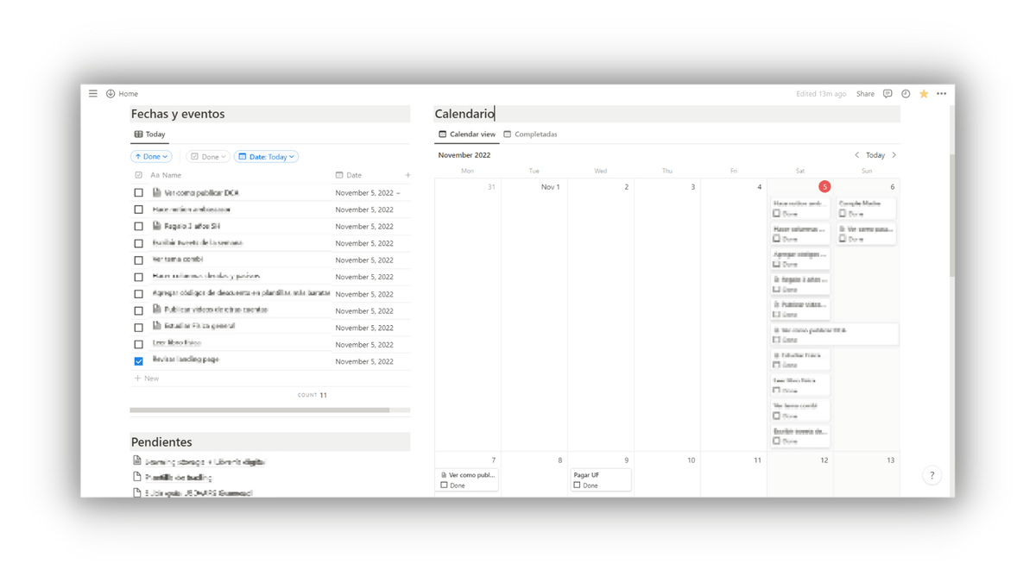This screenshot has width=1036, height=582.
Task: Open the hamburger sidebar menu
Action: (93, 93)
